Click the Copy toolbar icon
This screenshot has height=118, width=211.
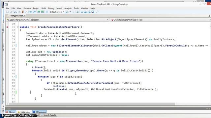coord(19,12)
